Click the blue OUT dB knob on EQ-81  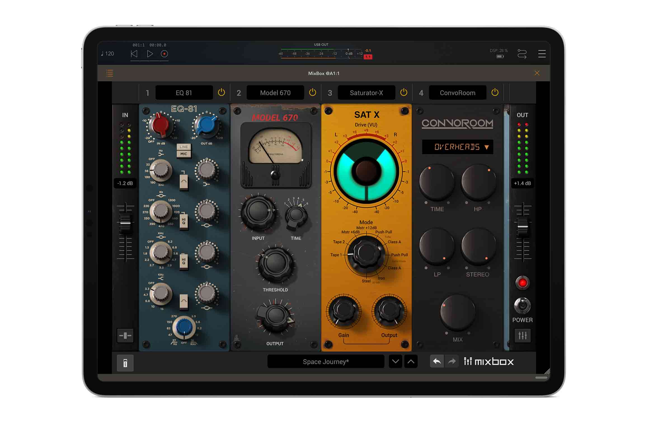(206, 125)
